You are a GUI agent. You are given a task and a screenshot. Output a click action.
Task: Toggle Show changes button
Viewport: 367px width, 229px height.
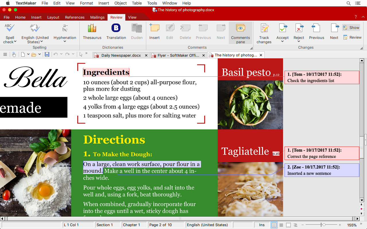[x=351, y=28]
